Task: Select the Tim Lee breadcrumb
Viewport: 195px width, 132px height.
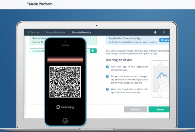Action: 35,32
